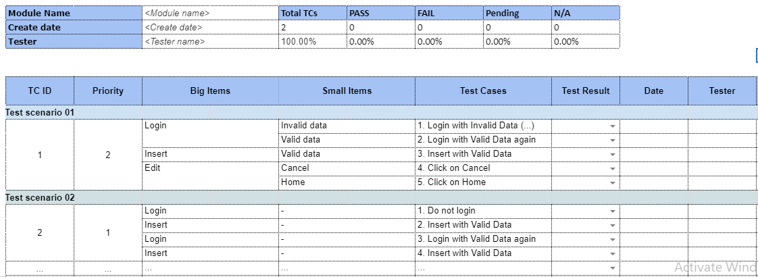Click the 'Pending' summary header cell
Viewport: 758px width, 277px height.
pyautogui.click(x=517, y=13)
